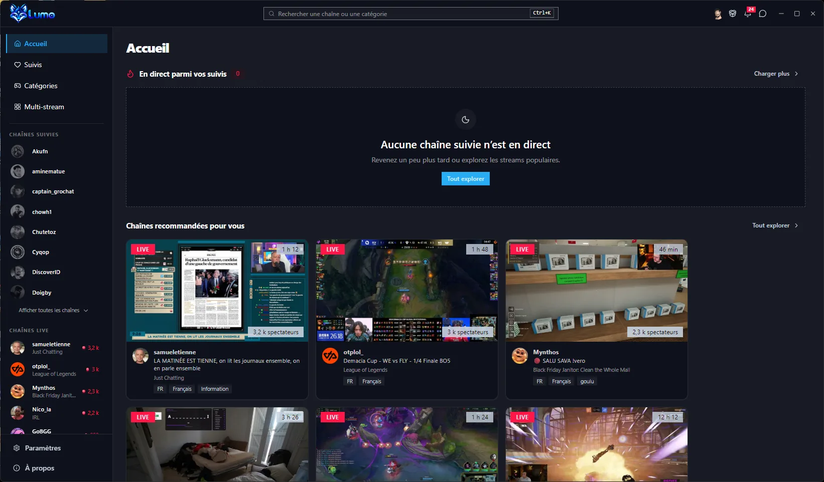Select Nico_la in live channels list

[x=55, y=413]
